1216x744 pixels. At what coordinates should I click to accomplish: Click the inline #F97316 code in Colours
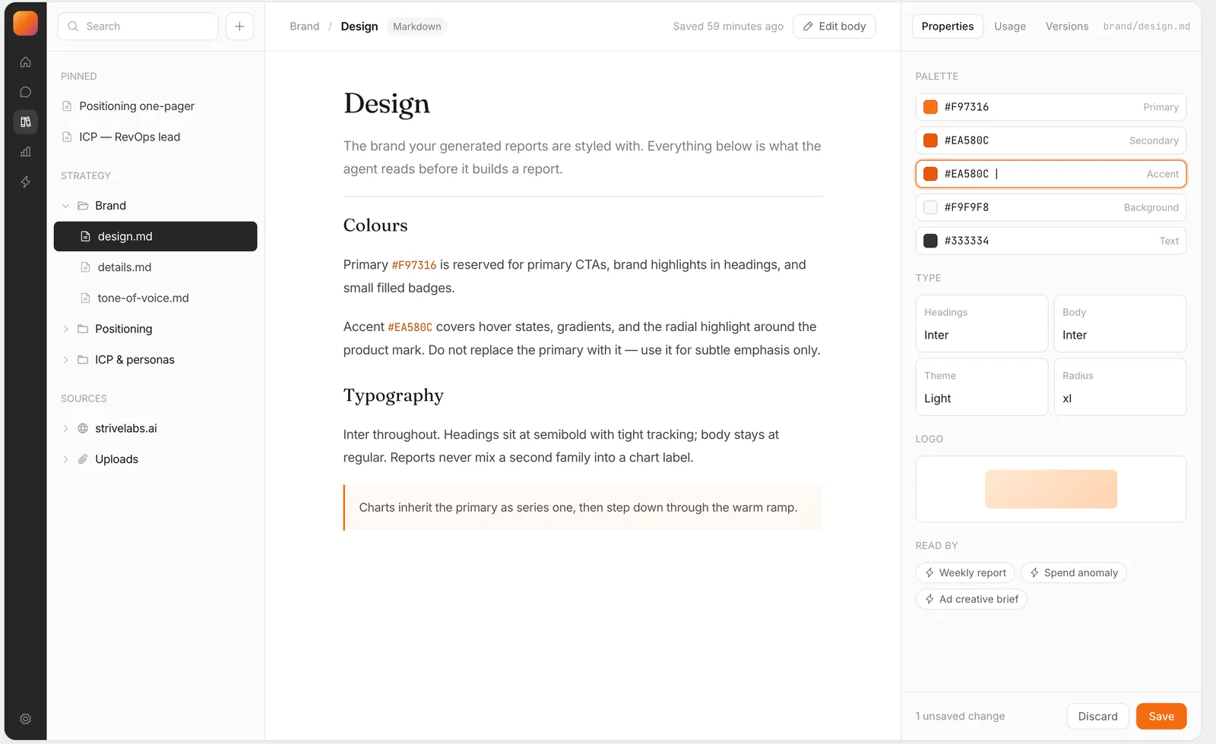(413, 265)
